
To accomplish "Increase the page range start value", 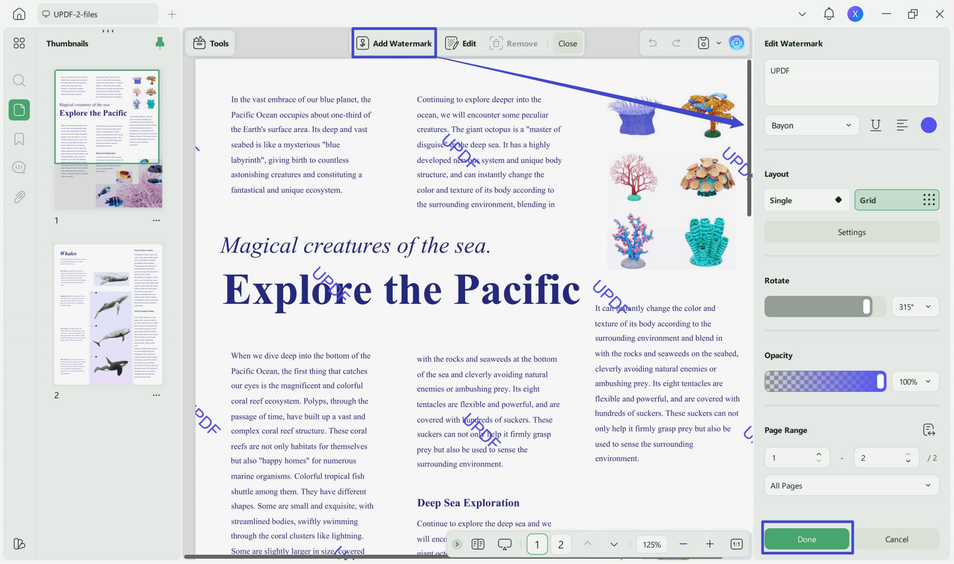I will 819,454.
